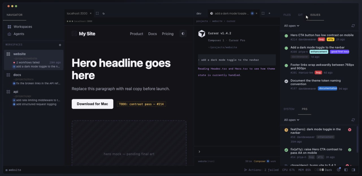Click the CPU 67% status entry
362x176 pixels.
[288, 170]
